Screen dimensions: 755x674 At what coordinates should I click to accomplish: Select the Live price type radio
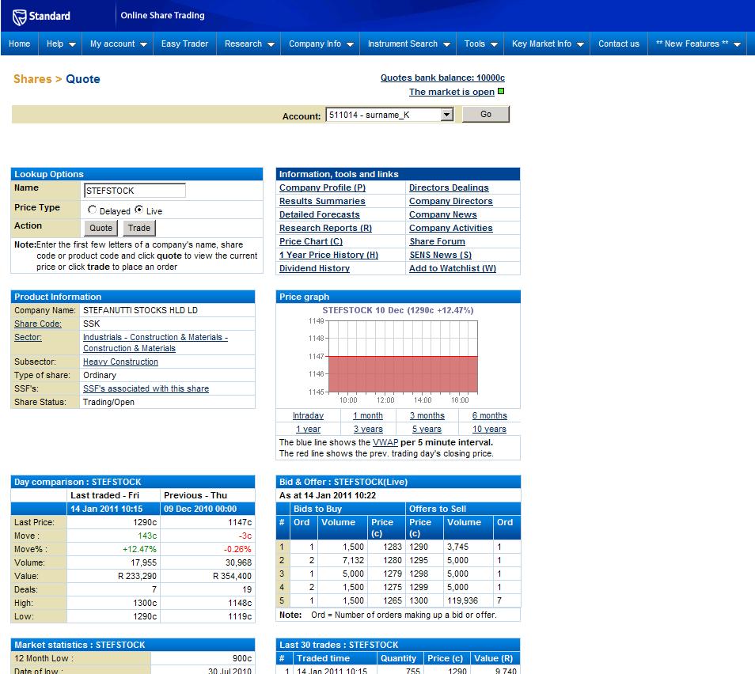(x=138, y=210)
